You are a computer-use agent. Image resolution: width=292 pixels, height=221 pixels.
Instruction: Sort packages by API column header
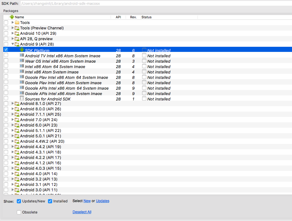click(118, 17)
